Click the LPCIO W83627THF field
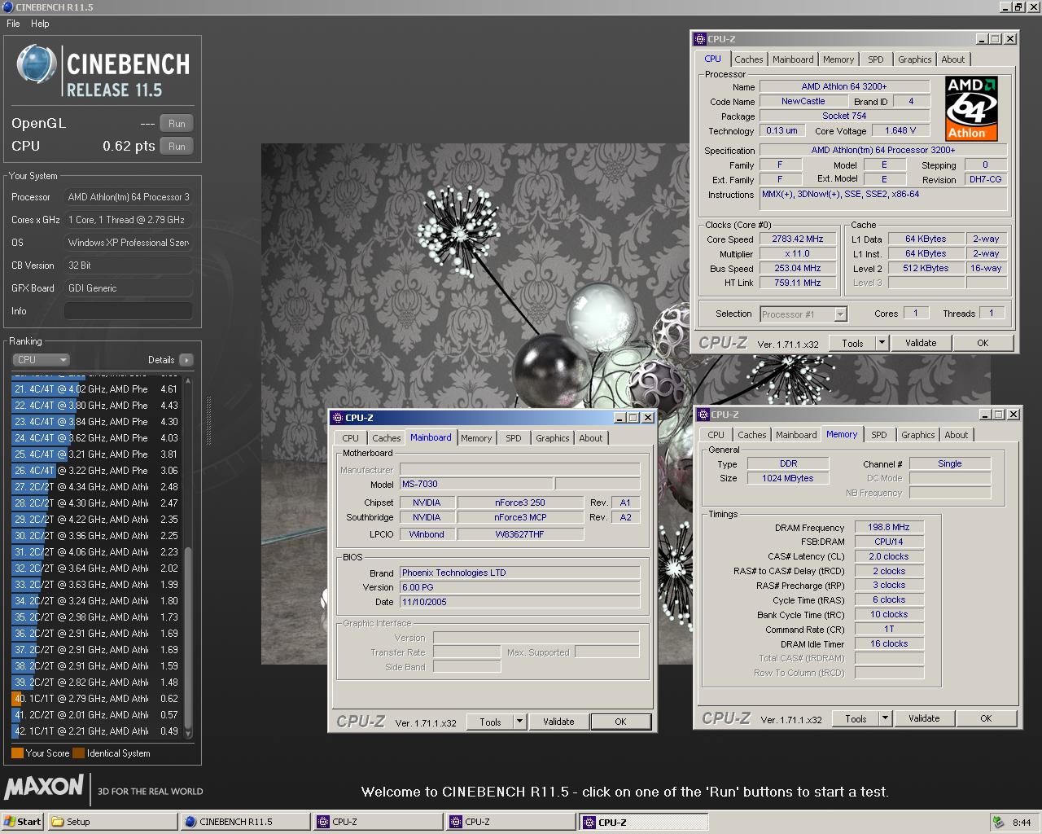This screenshot has width=1042, height=834. coord(520,535)
